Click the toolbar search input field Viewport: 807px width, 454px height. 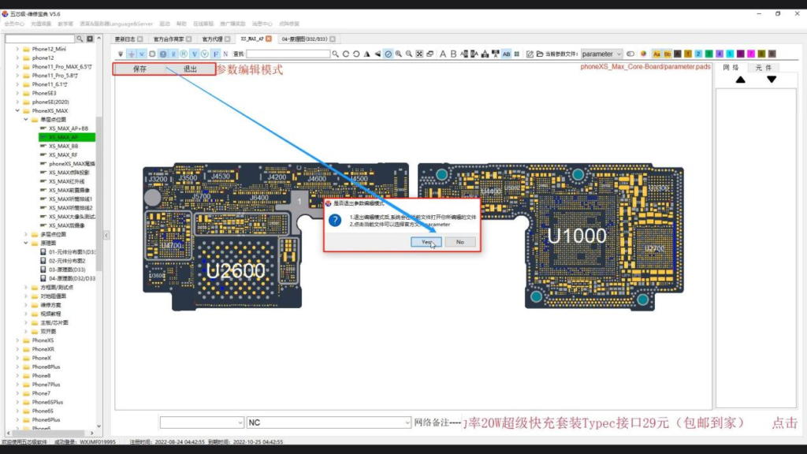(x=288, y=54)
